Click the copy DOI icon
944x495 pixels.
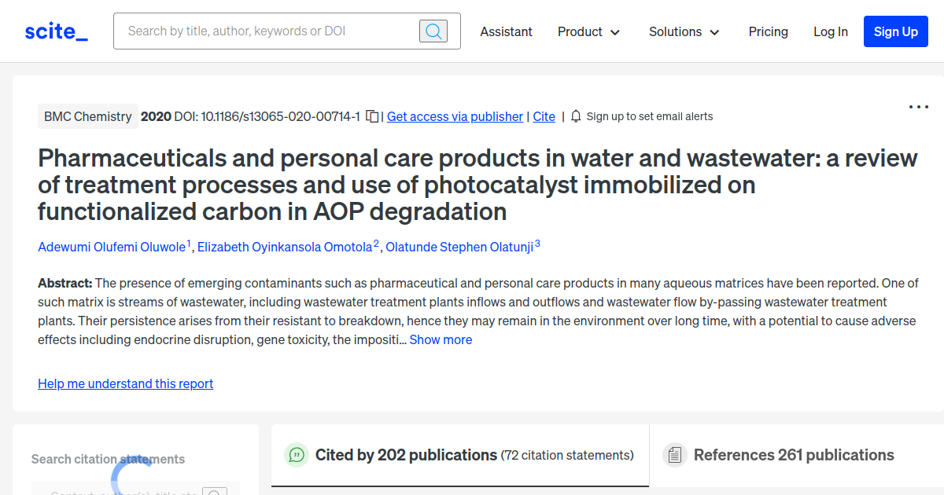[x=371, y=115]
